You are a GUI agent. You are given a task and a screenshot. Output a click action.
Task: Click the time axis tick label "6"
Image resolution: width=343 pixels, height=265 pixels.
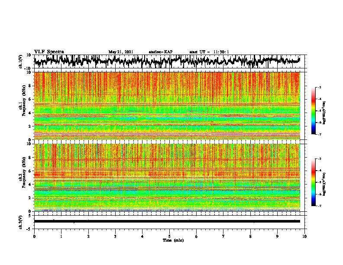(x=197, y=236)
